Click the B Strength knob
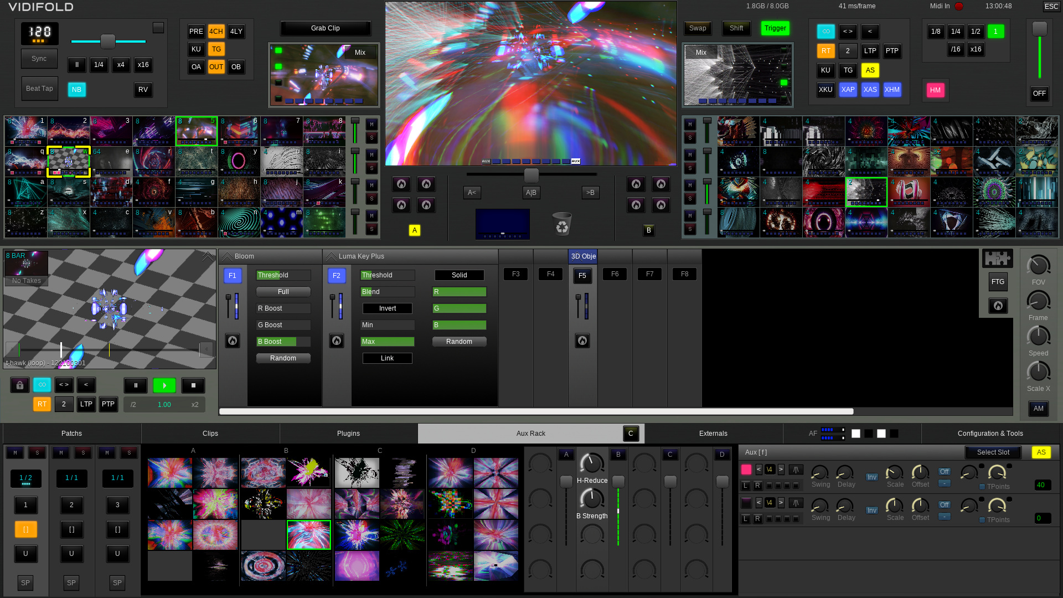Image resolution: width=1063 pixels, height=598 pixels. (x=592, y=499)
